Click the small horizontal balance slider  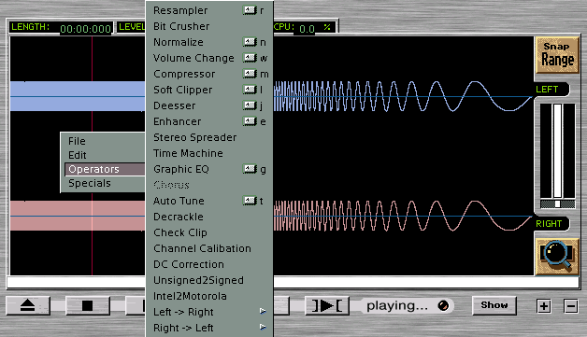pyautogui.click(x=557, y=204)
